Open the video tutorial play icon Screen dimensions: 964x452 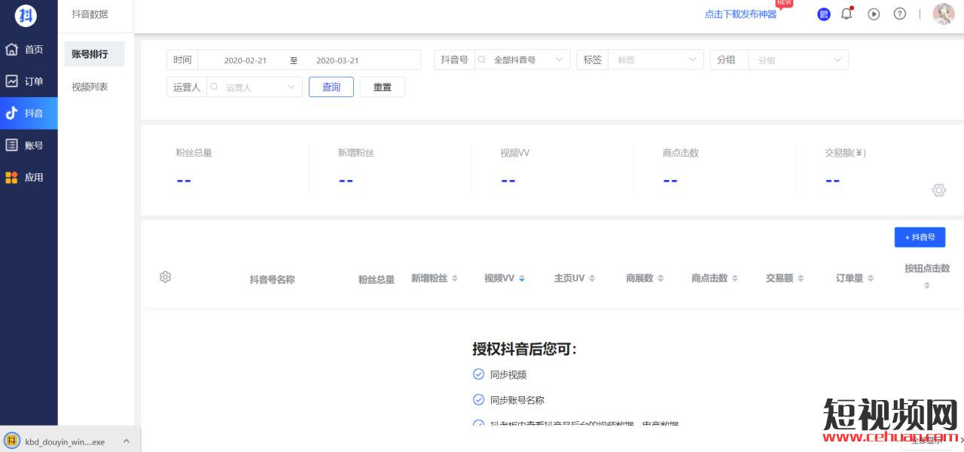click(874, 14)
